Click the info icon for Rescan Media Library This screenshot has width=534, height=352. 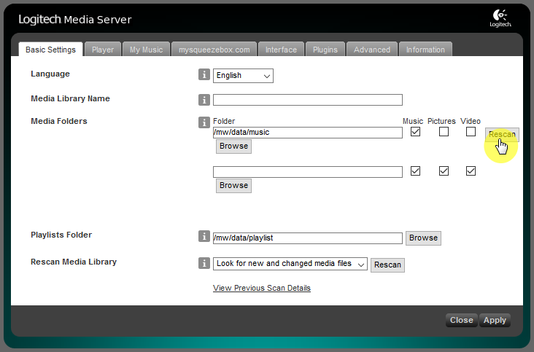(x=204, y=263)
